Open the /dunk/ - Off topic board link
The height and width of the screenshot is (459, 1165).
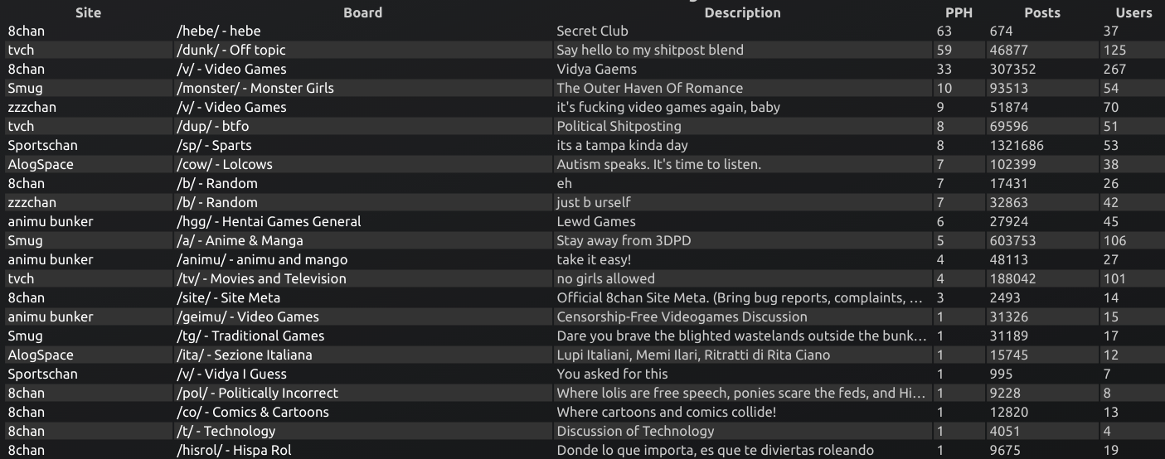231,50
